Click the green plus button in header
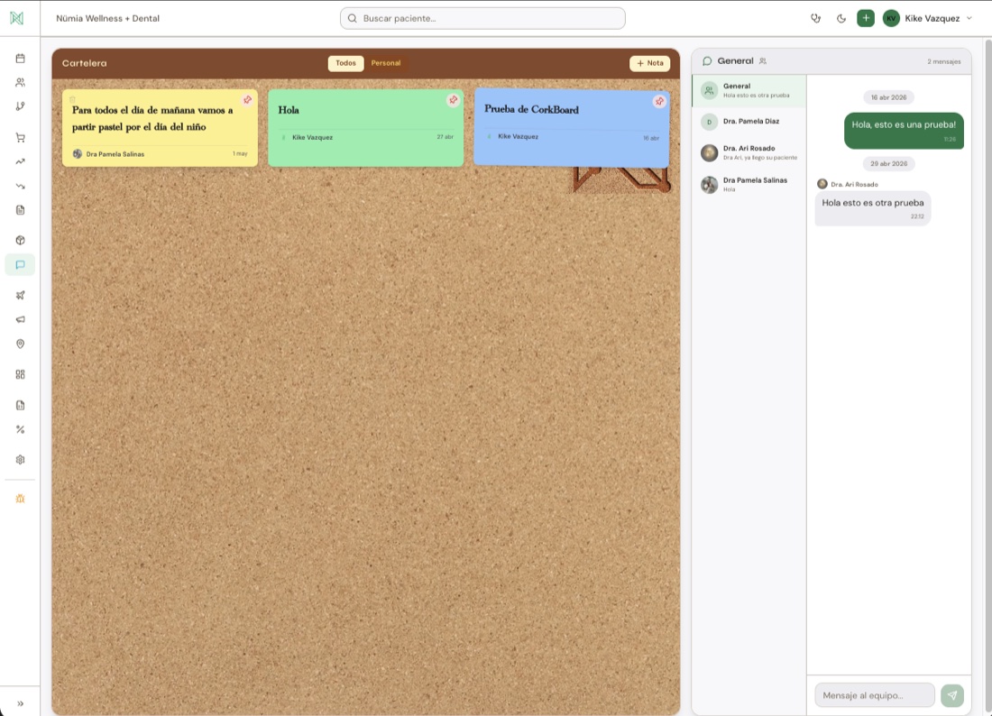The image size is (992, 716). tap(866, 18)
